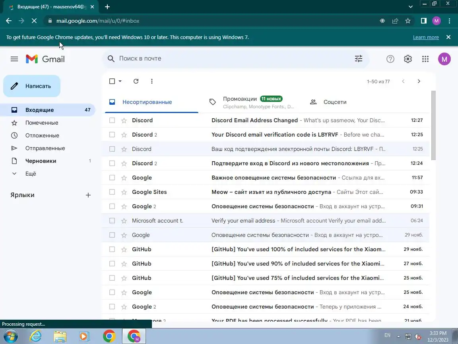Check the GitHub 90% usage email
The width and height of the screenshot is (458, 344).
(112, 264)
